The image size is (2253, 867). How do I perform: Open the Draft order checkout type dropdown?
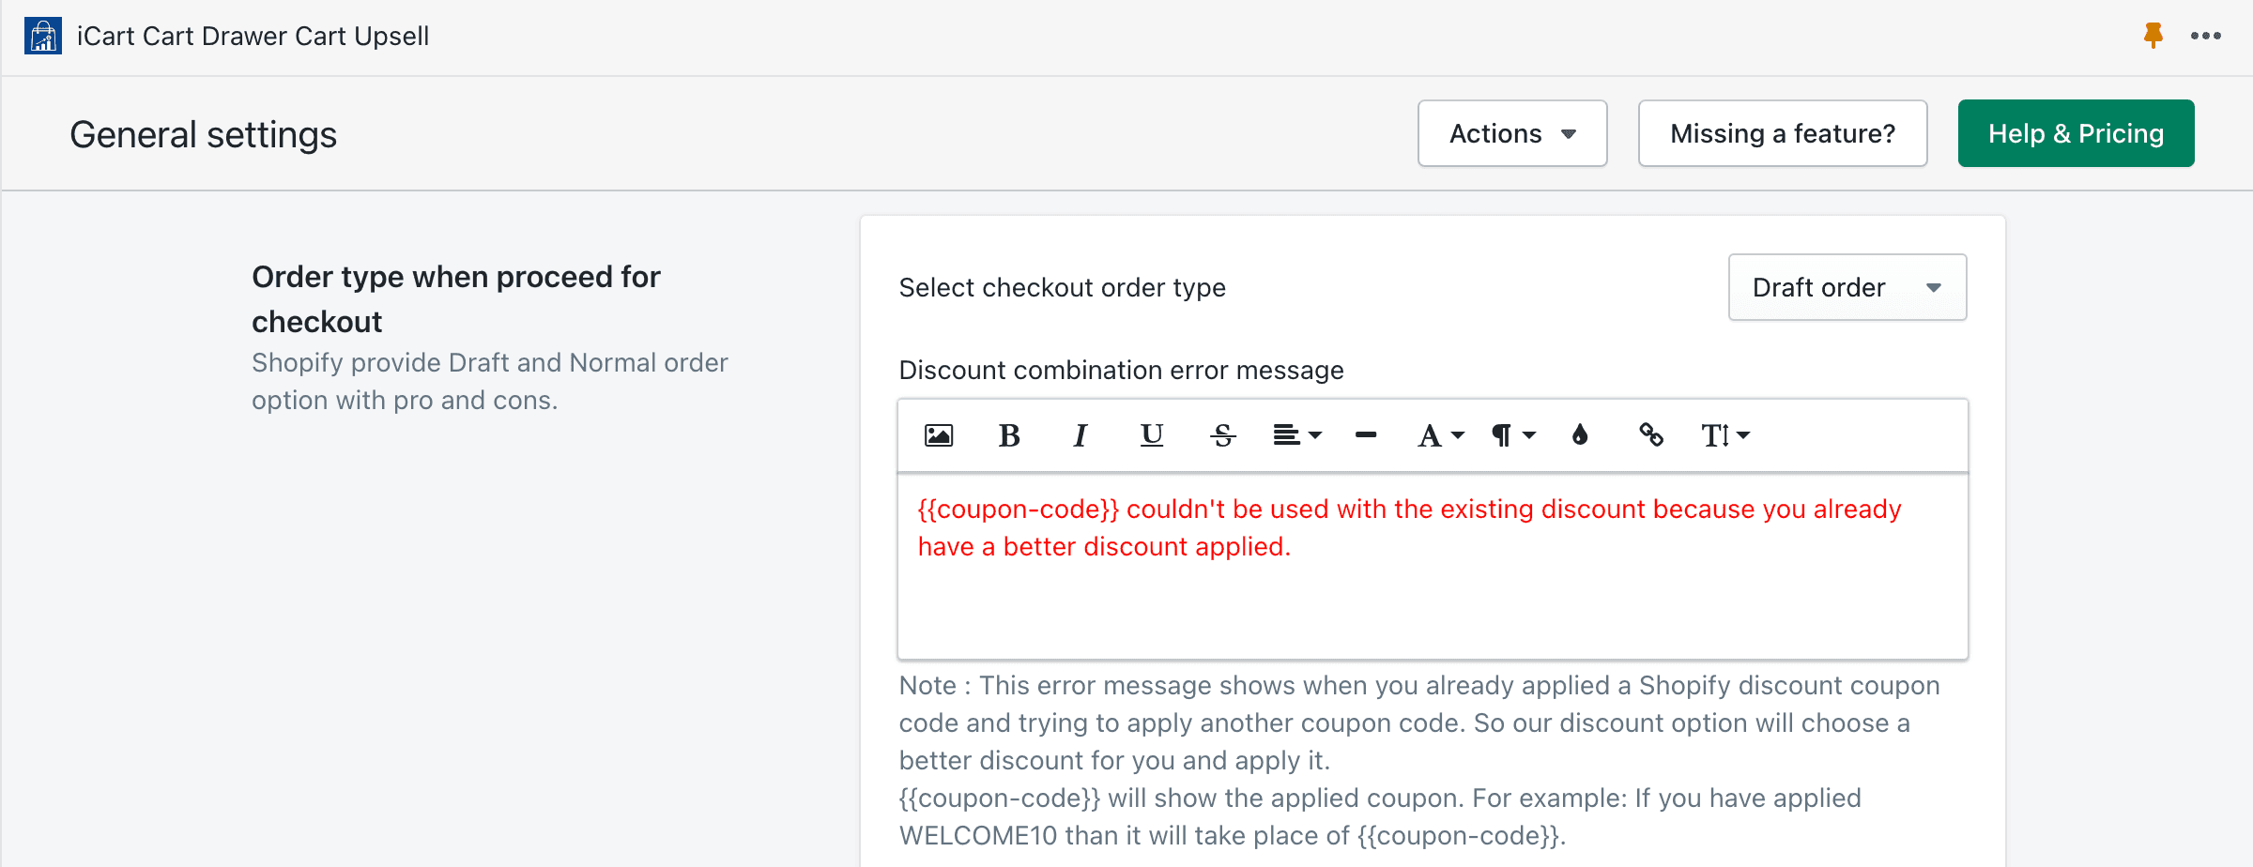[x=1847, y=287]
